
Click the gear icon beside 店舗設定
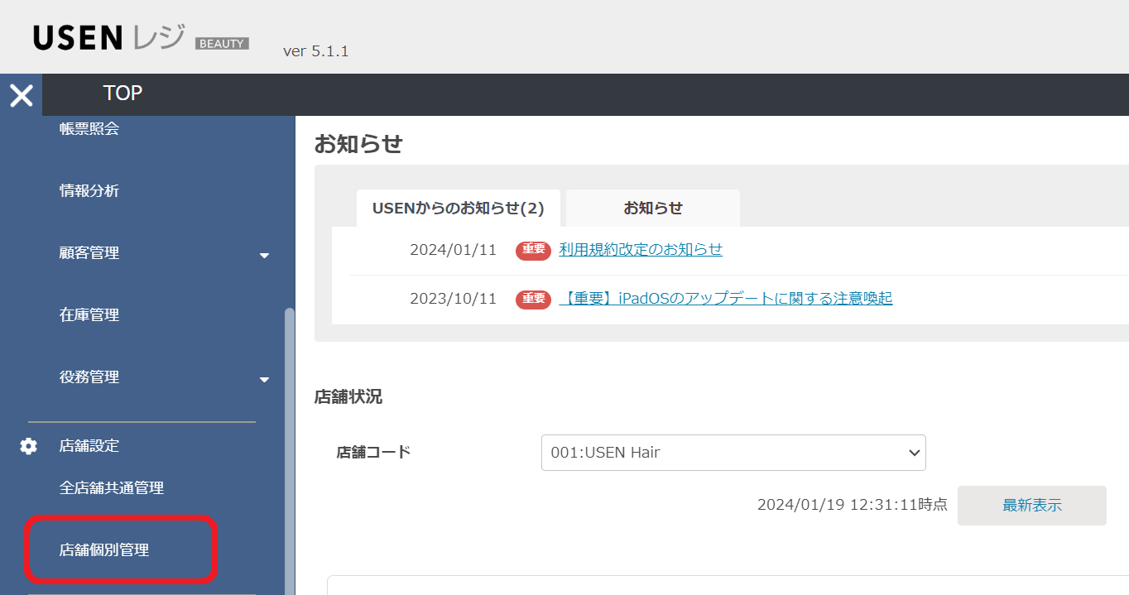[29, 446]
